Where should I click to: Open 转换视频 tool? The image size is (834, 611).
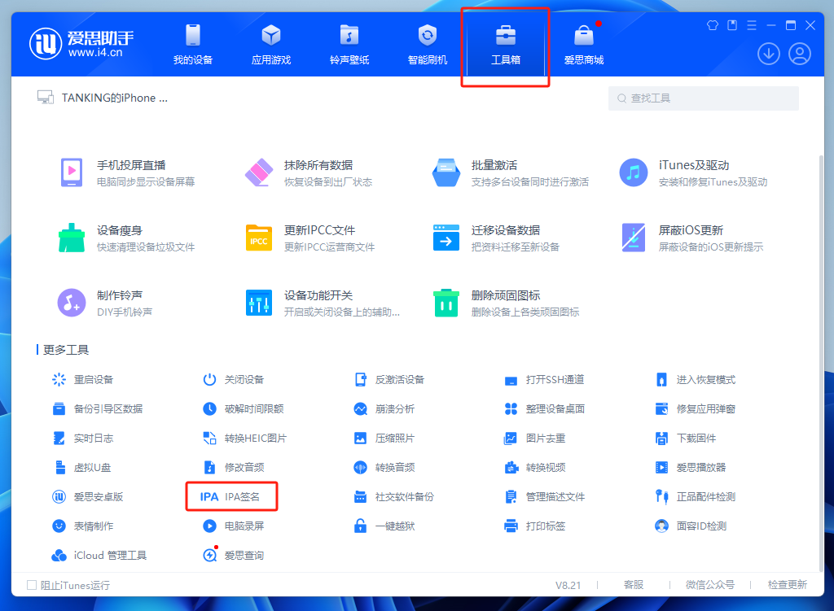tap(534, 467)
